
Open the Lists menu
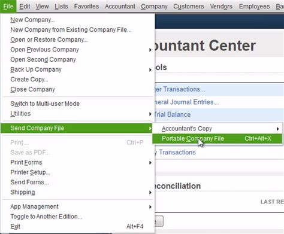pos(61,7)
